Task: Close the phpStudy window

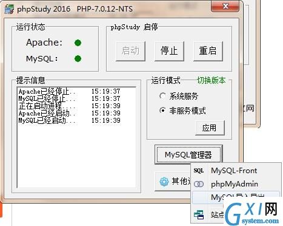Action: 225,6
